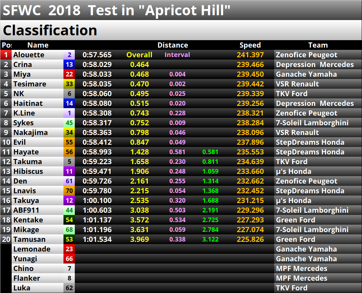Select driver name Haitinat
The image size is (362, 293).
point(28,103)
